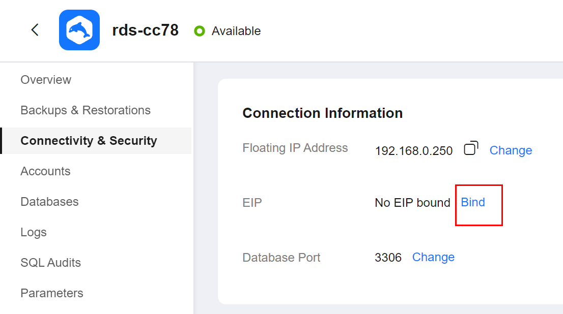The image size is (563, 314).
Task: Click the 3306 port number value
Action: (388, 258)
